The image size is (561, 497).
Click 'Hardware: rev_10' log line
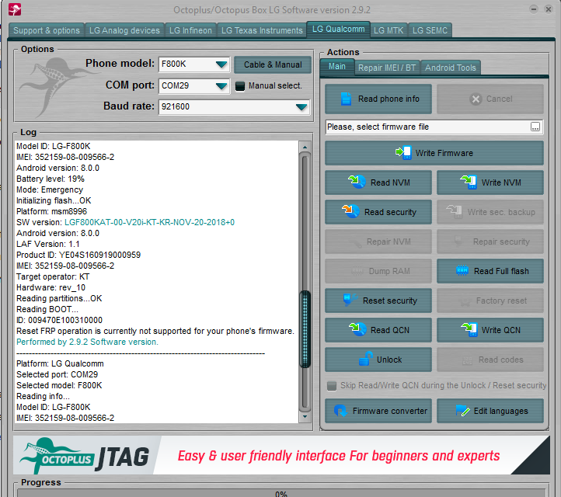tap(51, 287)
